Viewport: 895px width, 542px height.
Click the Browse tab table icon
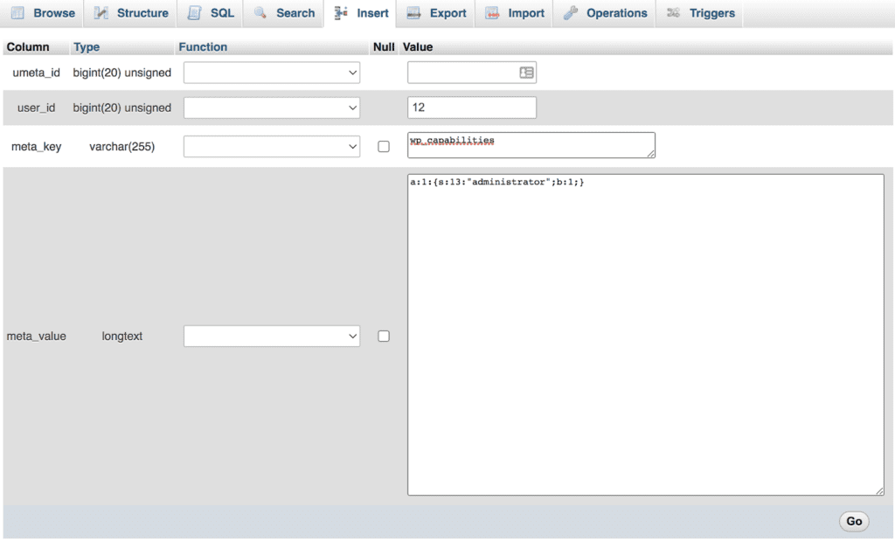tap(17, 13)
